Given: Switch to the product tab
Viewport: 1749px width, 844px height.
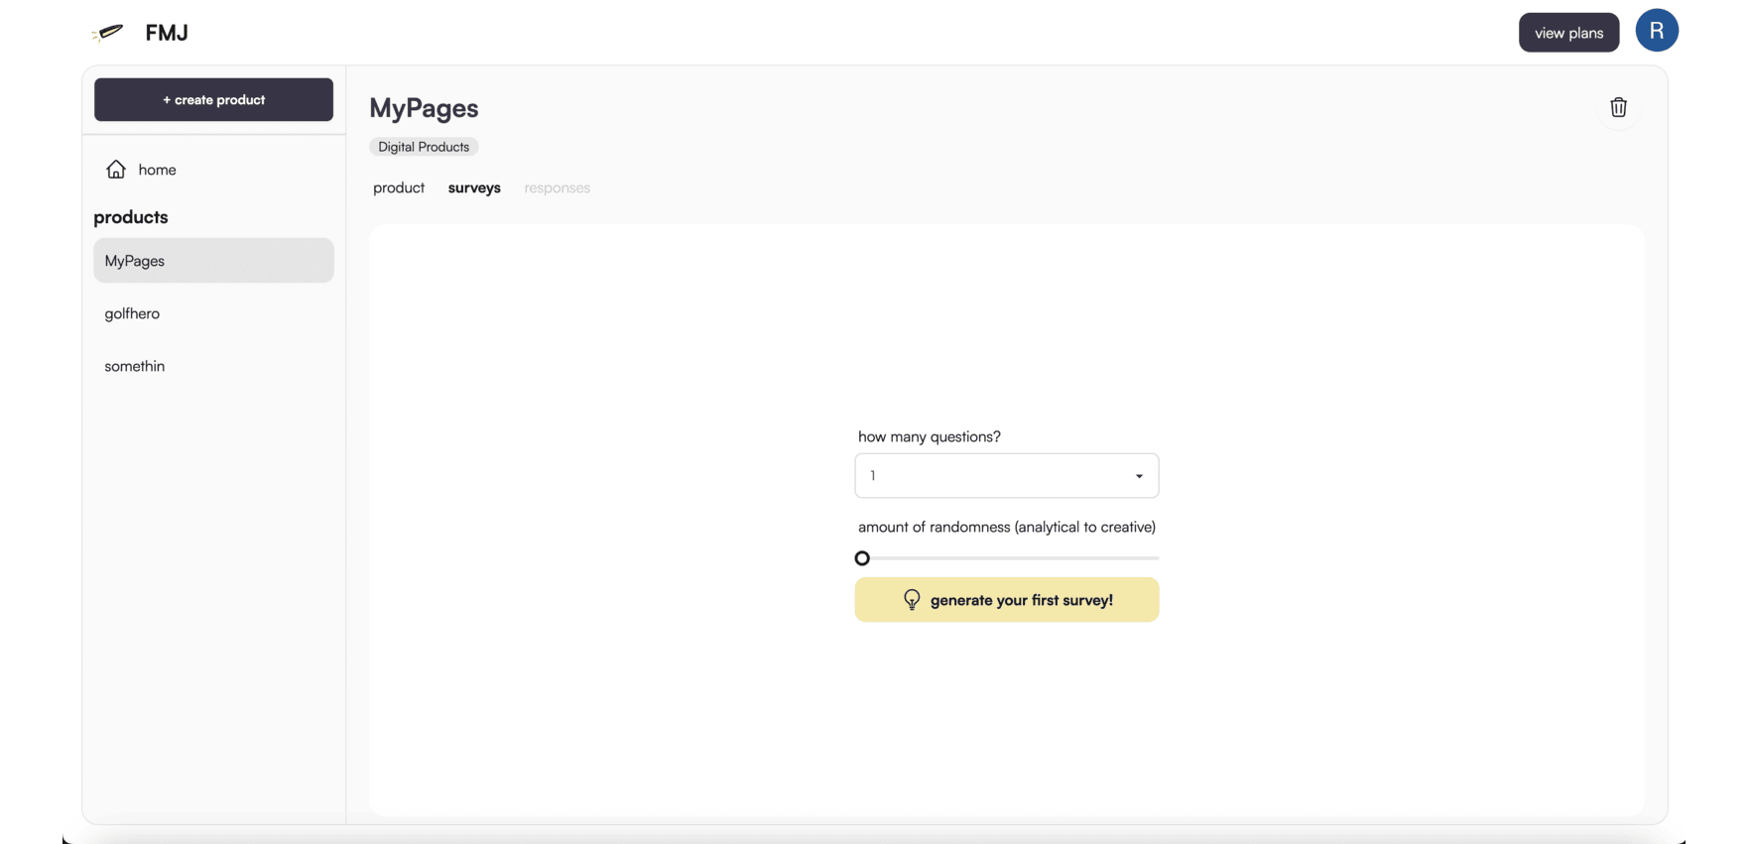Looking at the screenshot, I should pyautogui.click(x=399, y=187).
